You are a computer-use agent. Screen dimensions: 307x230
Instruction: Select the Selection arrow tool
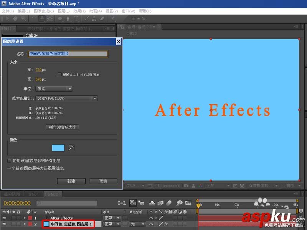click(x=7, y=18)
